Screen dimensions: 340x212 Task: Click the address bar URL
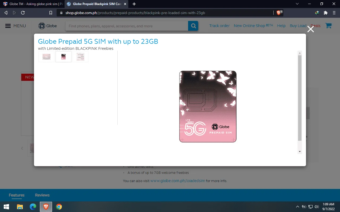coord(135,13)
